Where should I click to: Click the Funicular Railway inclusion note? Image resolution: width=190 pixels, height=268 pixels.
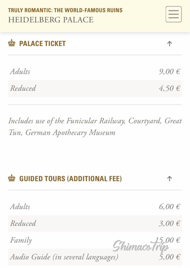click(95, 127)
